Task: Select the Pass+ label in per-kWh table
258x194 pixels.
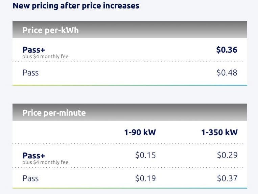Action: [x=33, y=50]
